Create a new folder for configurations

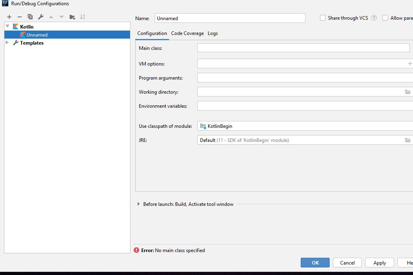click(72, 17)
